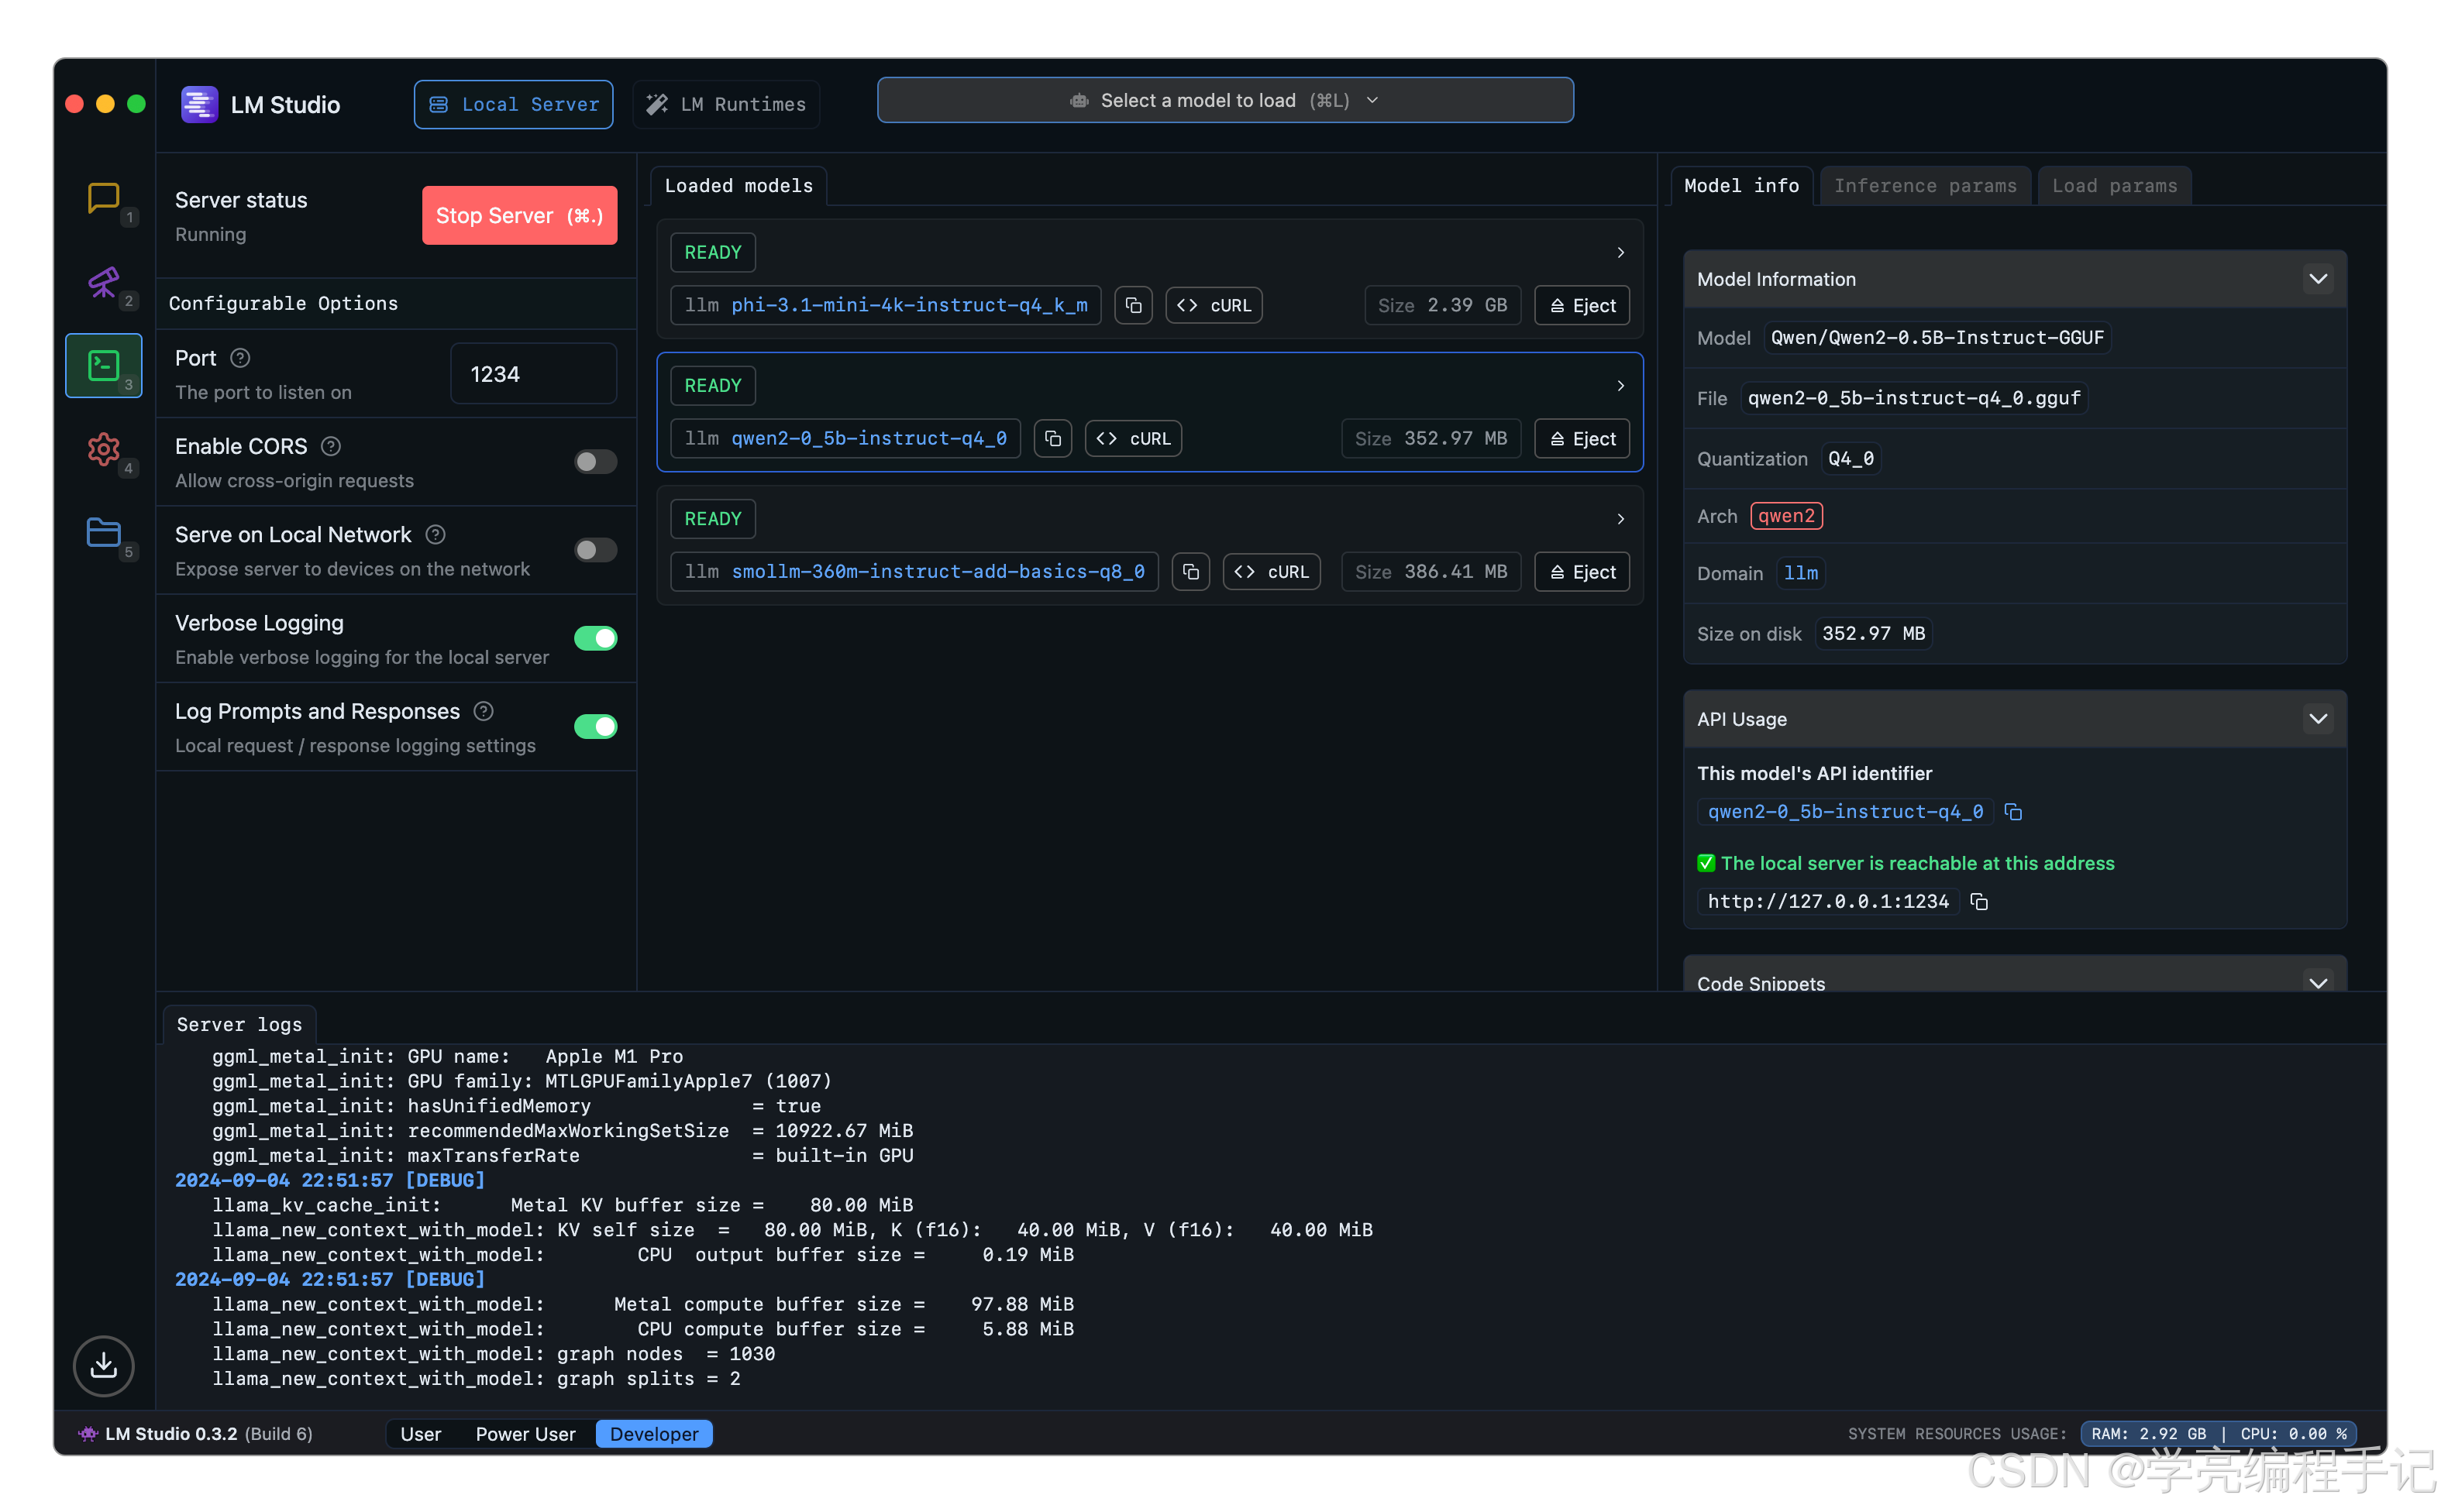Open the My Models folder icon

click(103, 532)
